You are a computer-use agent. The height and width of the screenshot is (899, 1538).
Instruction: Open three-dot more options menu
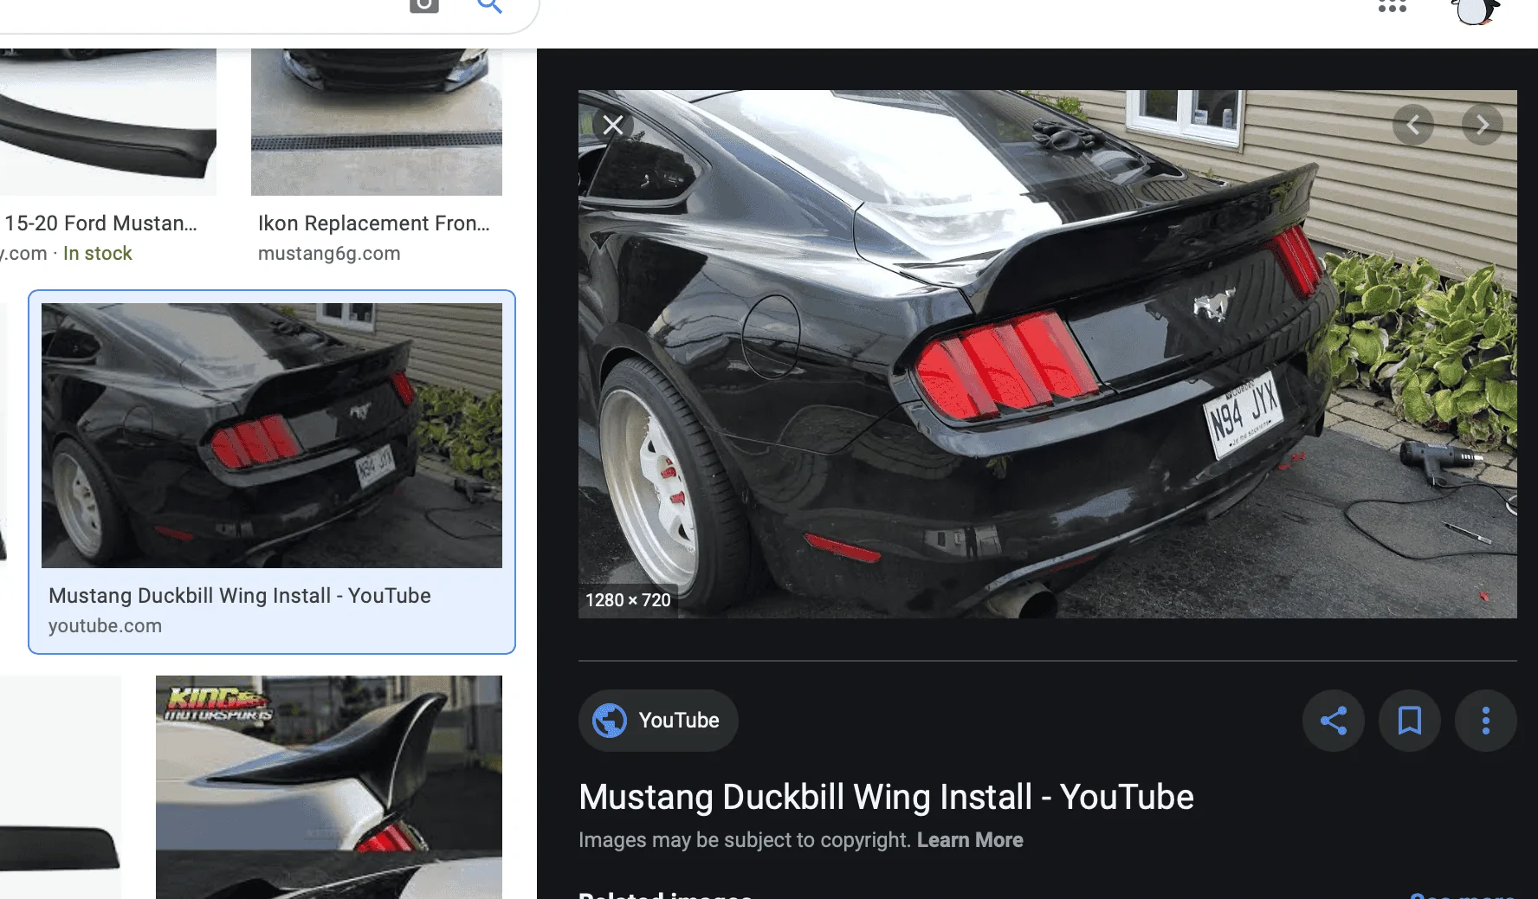1486,721
